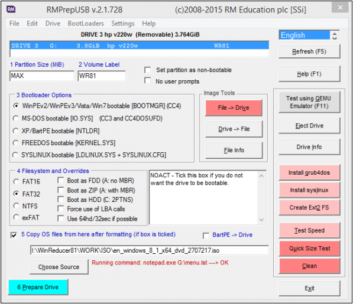The image size is (353, 304).
Task: Open the Edit menu
Action: (32, 24)
